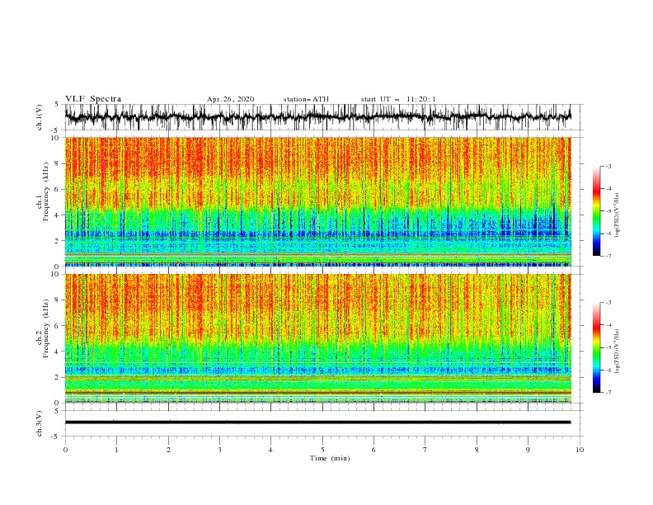653x505 pixels.
Task: Click the ch.2 'Frequency (kHz)' axis label
Action: tap(46, 328)
